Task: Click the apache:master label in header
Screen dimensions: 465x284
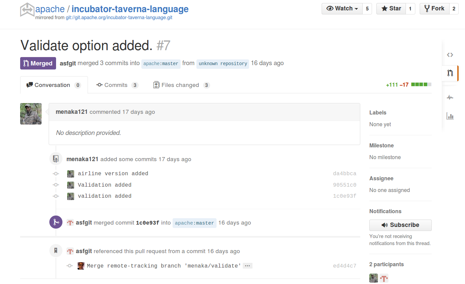Action: [161, 63]
